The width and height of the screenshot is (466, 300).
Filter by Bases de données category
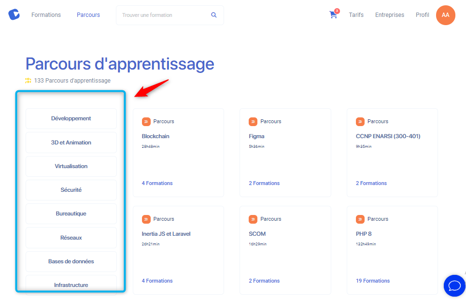(71, 261)
